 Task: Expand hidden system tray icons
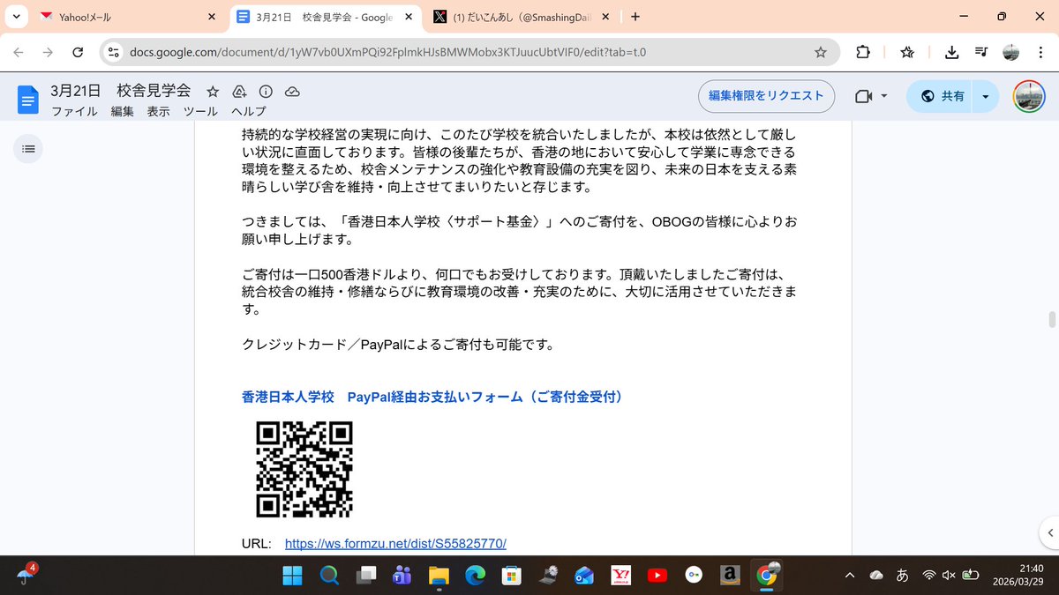pyautogui.click(x=849, y=576)
